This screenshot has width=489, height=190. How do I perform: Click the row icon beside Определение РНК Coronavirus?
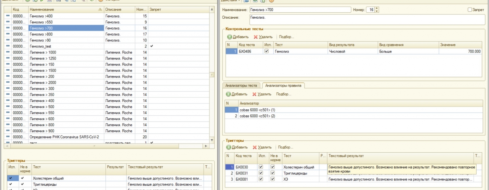pyautogui.click(x=8, y=137)
